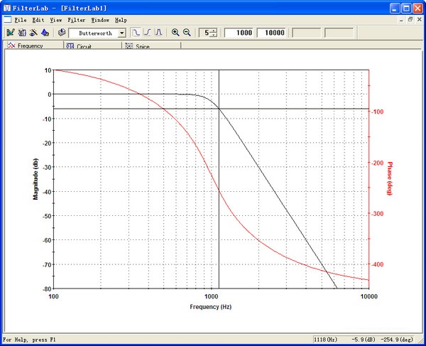Minimize the FilterLab application window
The width and height of the screenshot is (426, 346).
tap(395, 9)
